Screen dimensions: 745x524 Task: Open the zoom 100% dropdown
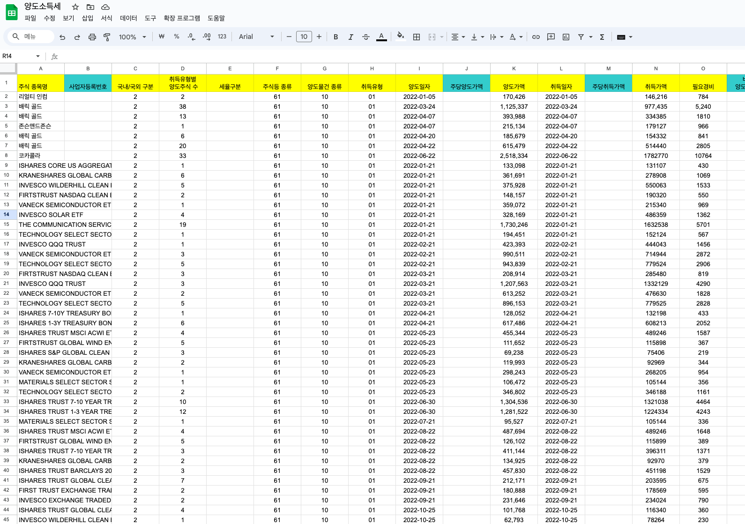tap(133, 37)
